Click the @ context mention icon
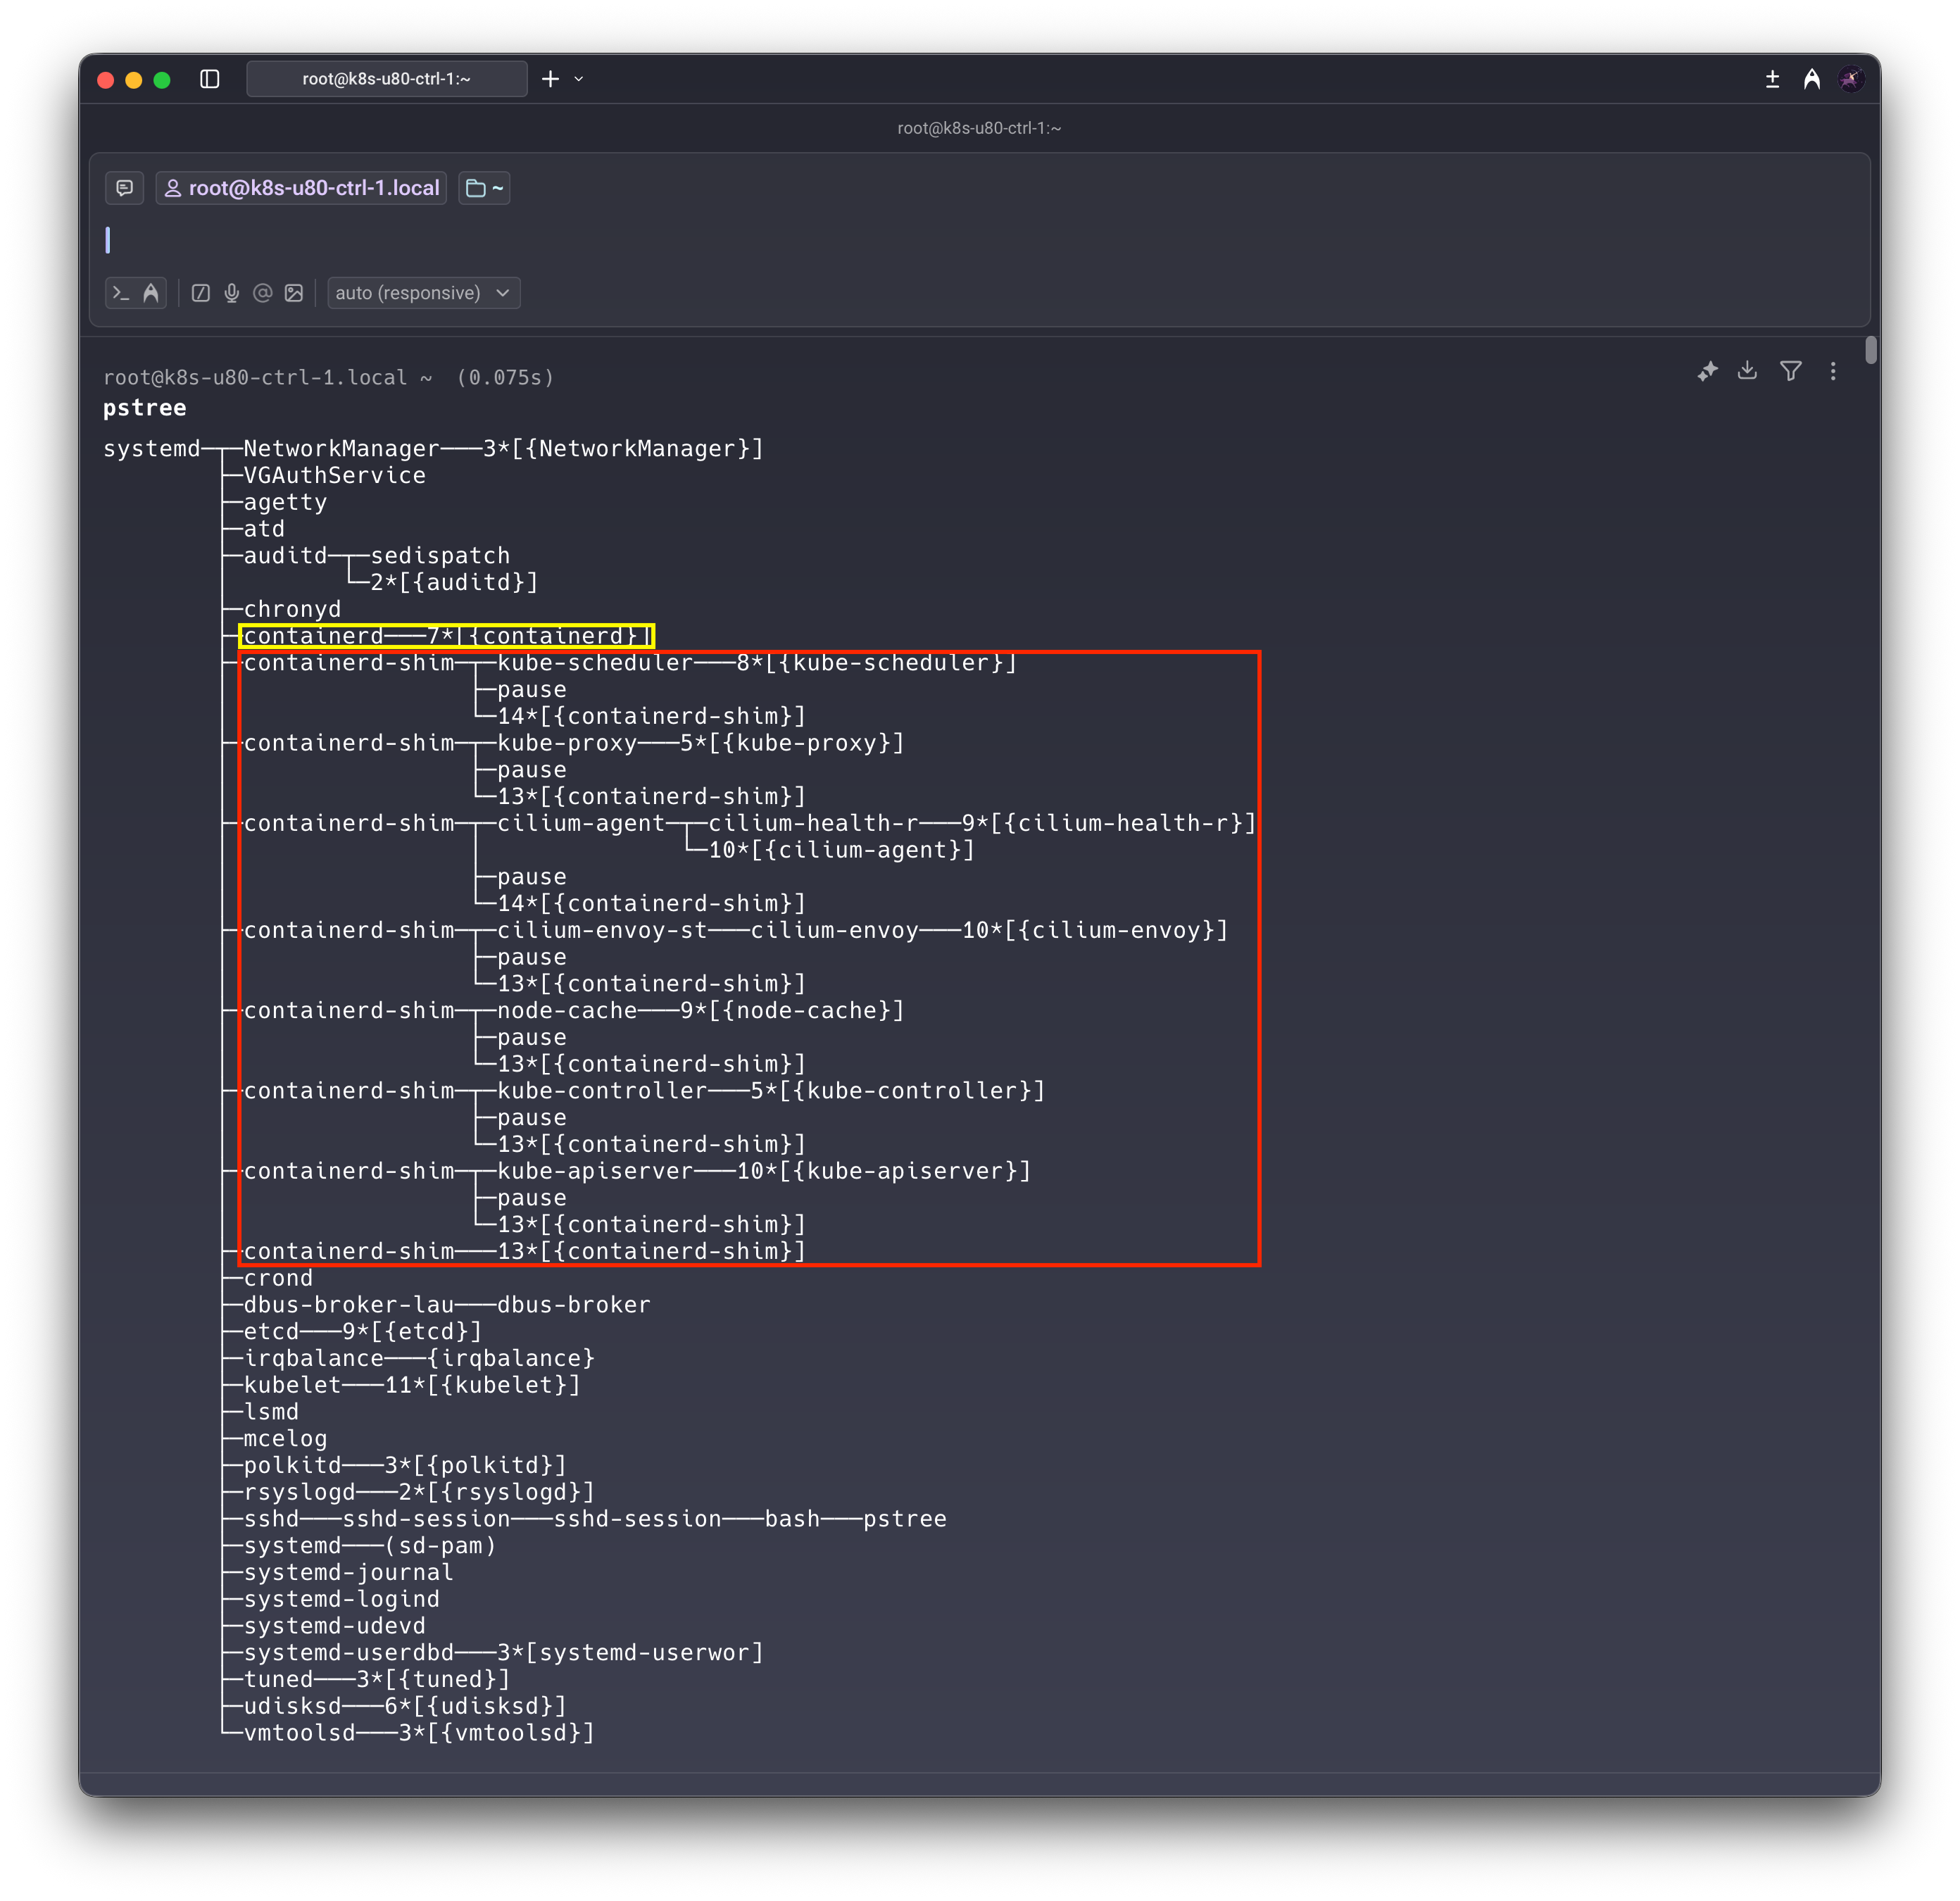The height and width of the screenshot is (1901, 1960). click(x=263, y=293)
